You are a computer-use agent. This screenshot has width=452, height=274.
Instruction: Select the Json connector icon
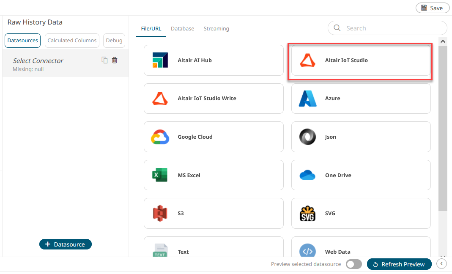click(307, 137)
